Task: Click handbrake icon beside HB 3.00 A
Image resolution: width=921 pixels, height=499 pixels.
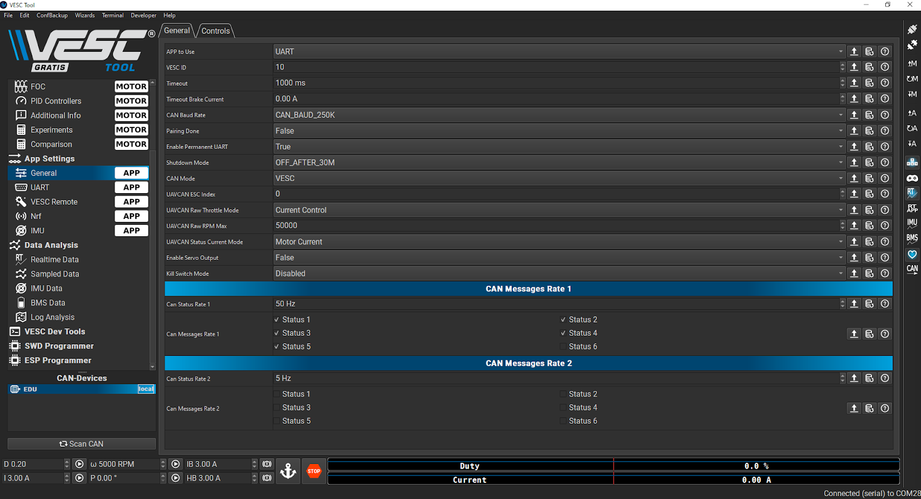Action: pyautogui.click(x=267, y=478)
